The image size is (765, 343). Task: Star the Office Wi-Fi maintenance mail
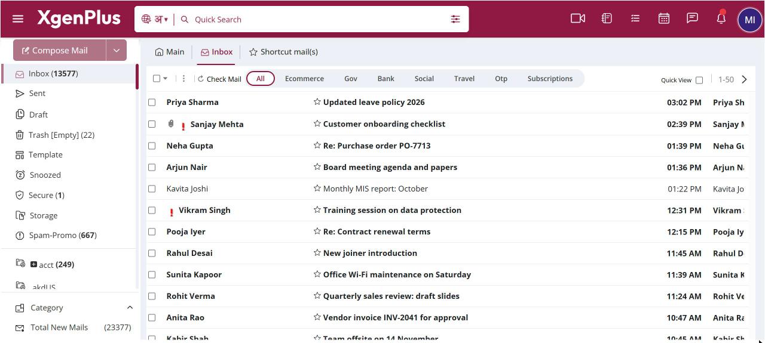coord(317,274)
